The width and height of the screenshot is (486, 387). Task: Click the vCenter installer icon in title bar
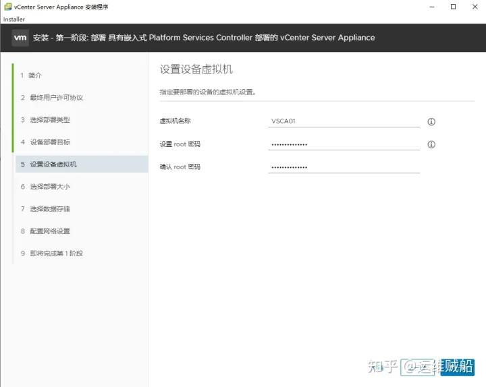7,7
